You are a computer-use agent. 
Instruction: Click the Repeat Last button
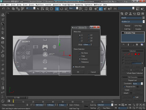pyautogui.click(x=132, y=80)
